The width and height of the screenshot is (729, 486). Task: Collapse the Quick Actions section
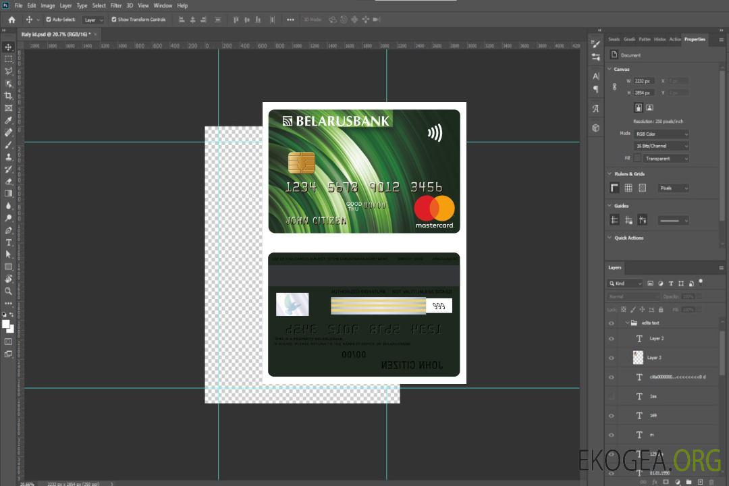click(x=610, y=238)
